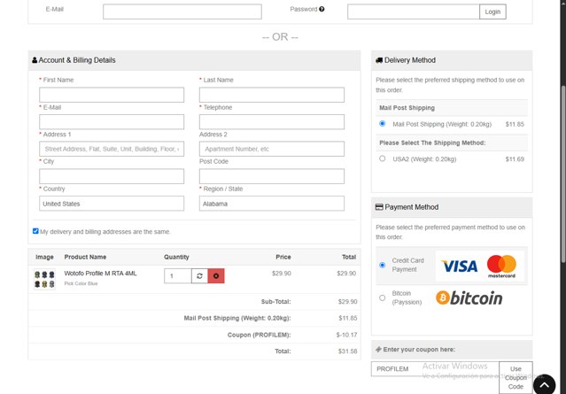Screen dimensions: 566x394
Task: Click the refresh quantity icon button
Action: point(199,276)
